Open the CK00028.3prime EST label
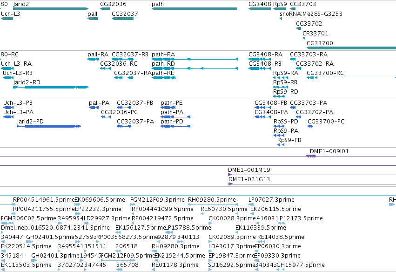Screen dimensions: 396x272 232,218
